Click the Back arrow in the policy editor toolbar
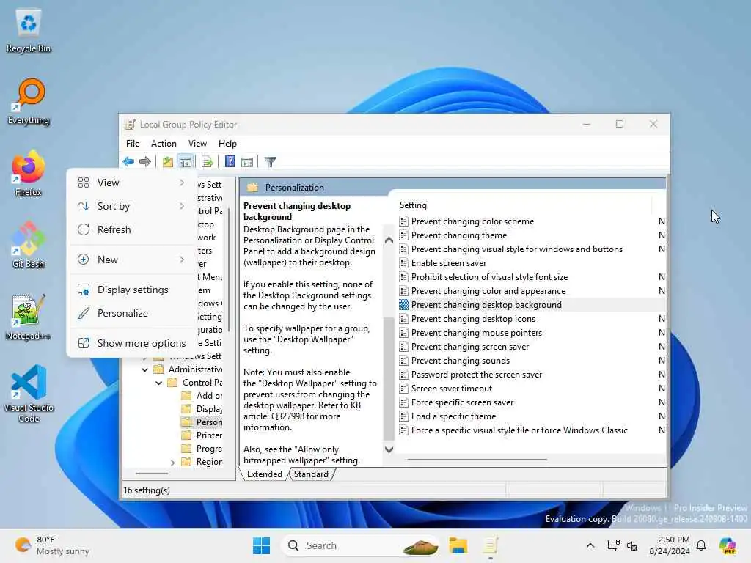 click(x=128, y=162)
